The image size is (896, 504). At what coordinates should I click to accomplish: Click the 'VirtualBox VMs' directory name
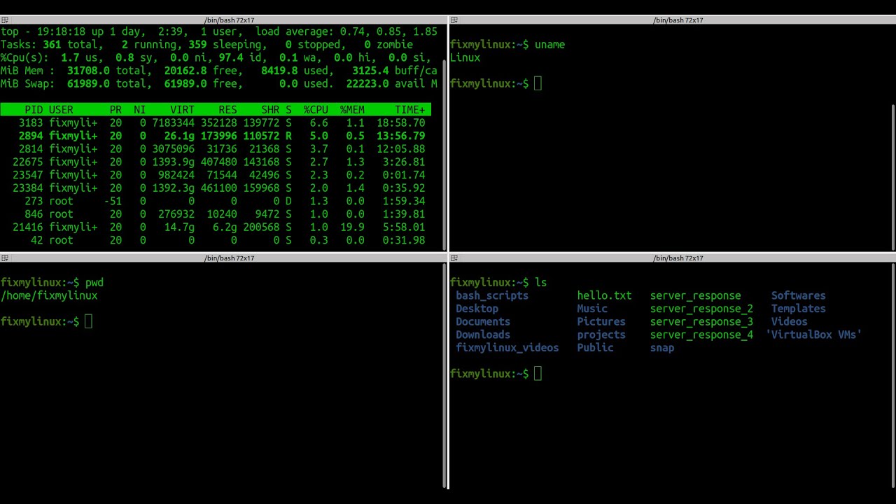point(813,335)
